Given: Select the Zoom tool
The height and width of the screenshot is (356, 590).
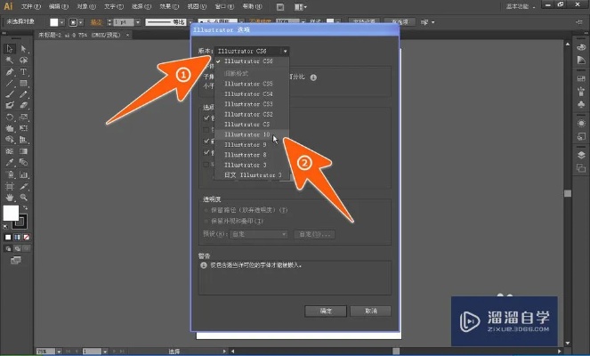Looking at the screenshot, I should click(23, 198).
